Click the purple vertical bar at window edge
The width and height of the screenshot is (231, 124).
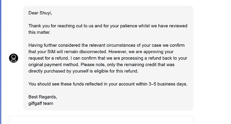coord(1,62)
